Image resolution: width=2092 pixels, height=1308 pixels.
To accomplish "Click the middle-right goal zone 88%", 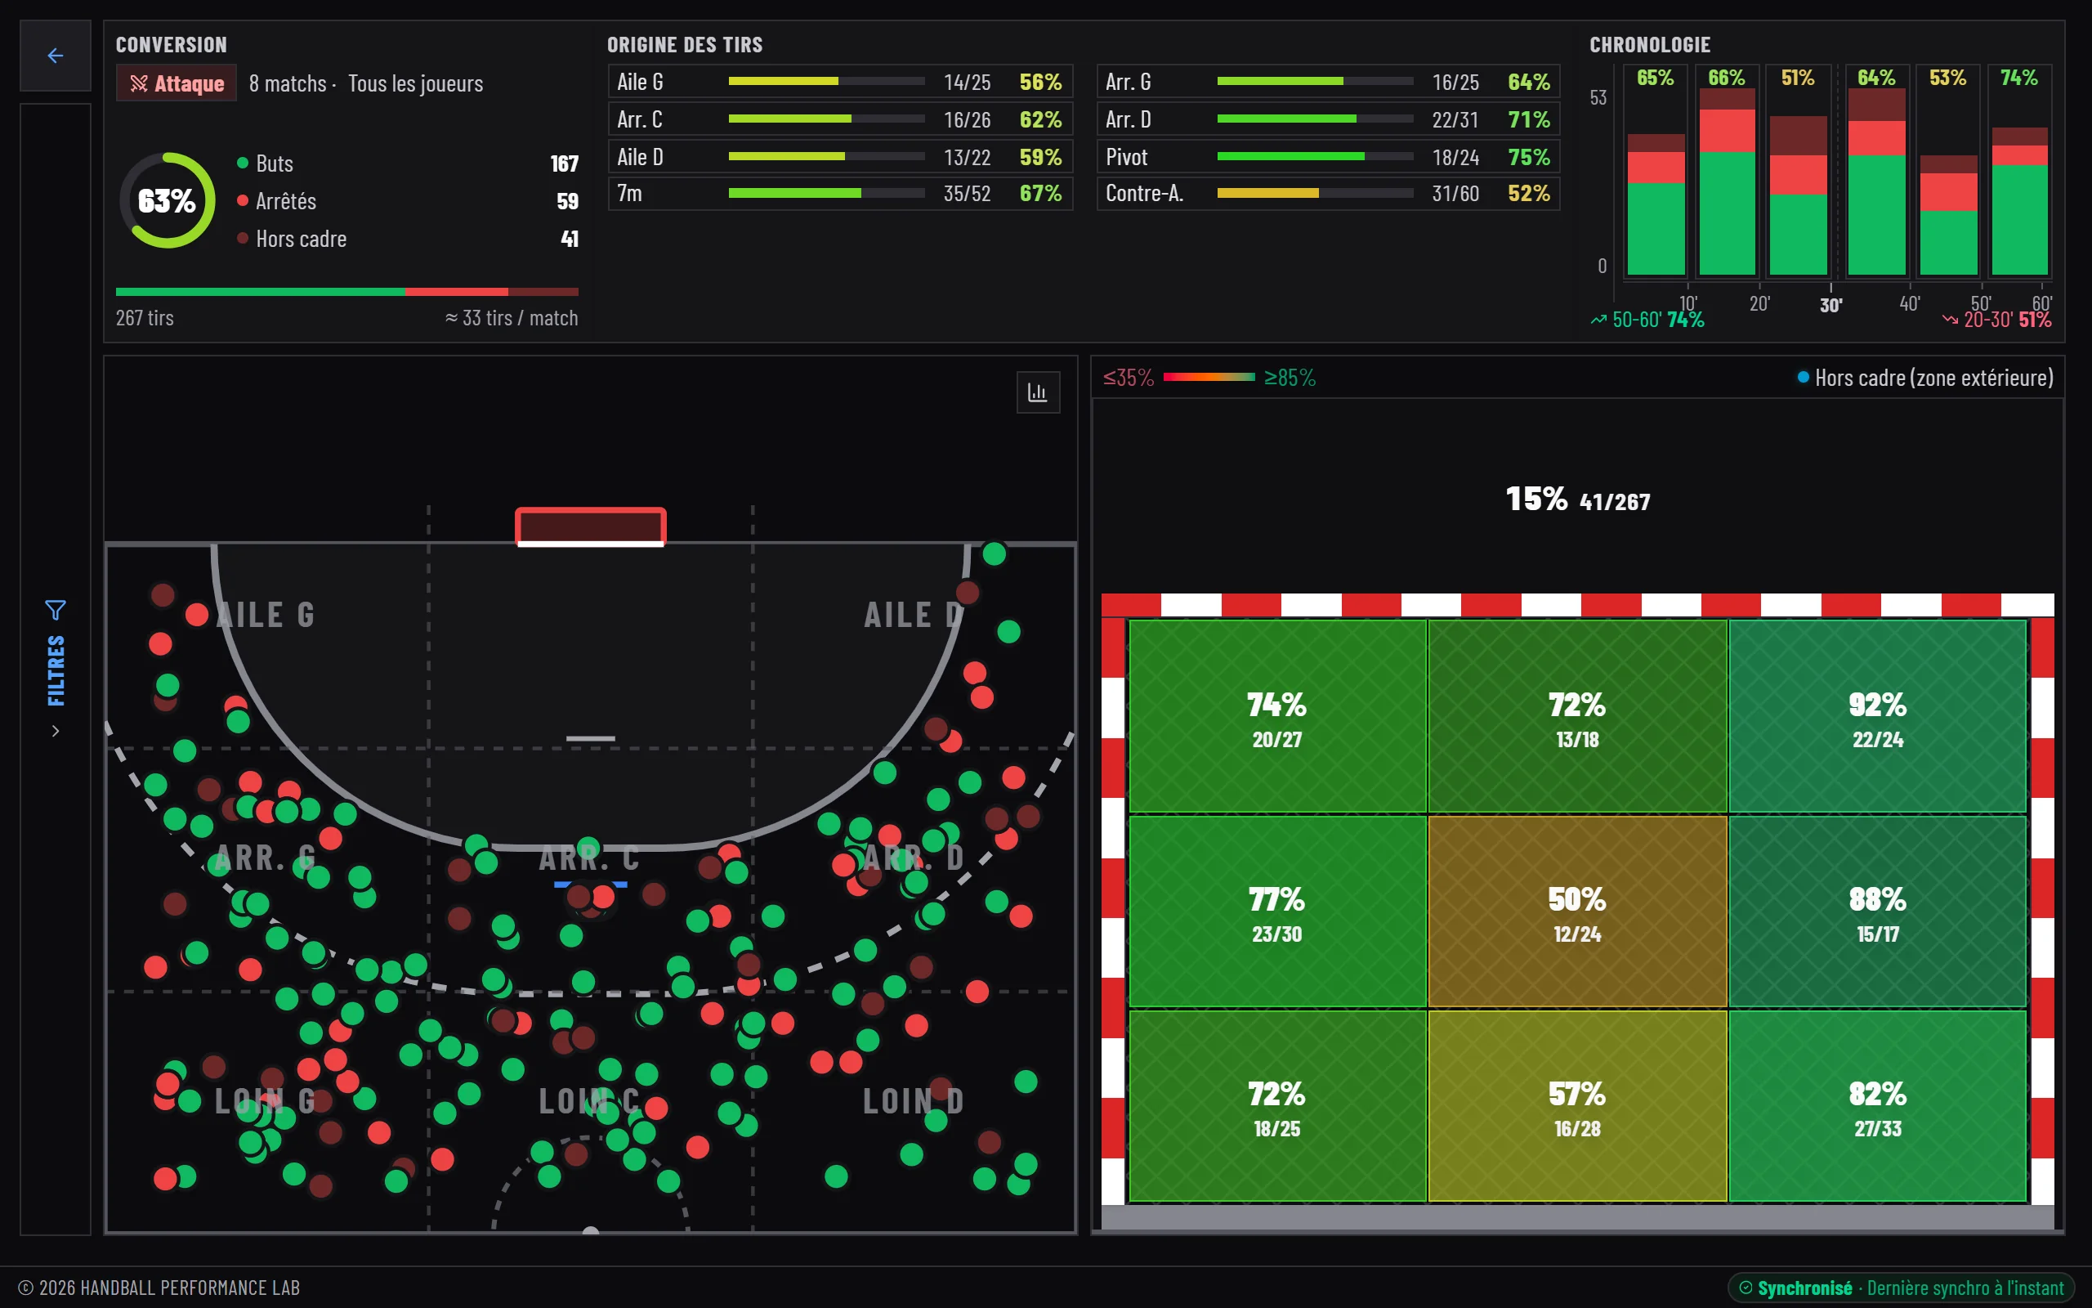I will point(1878,912).
